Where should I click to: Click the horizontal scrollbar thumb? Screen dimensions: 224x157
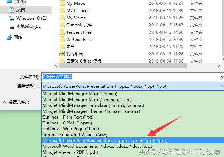[123, 66]
